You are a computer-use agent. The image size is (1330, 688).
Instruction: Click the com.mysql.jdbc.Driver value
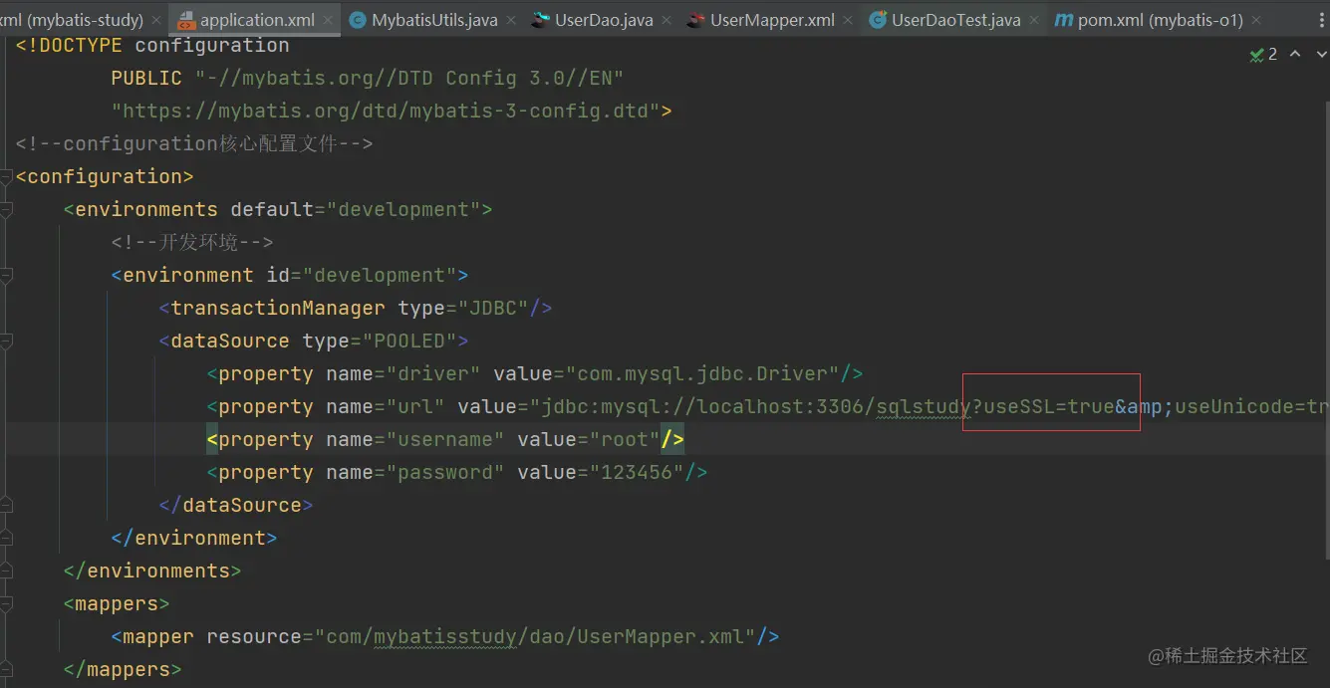click(x=702, y=373)
